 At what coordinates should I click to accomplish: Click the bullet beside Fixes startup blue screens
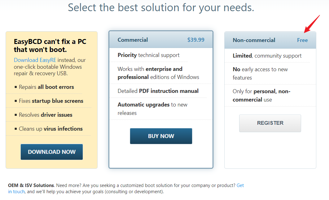[16, 101]
